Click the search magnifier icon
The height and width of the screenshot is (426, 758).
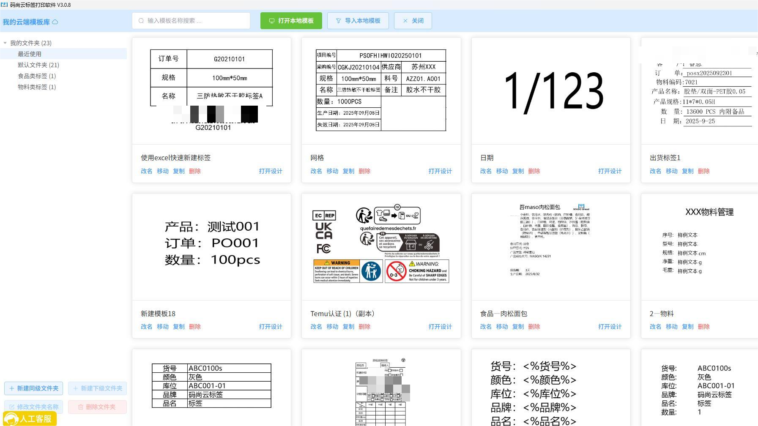click(x=141, y=21)
